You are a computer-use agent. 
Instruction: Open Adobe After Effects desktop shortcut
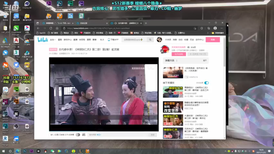81,5
